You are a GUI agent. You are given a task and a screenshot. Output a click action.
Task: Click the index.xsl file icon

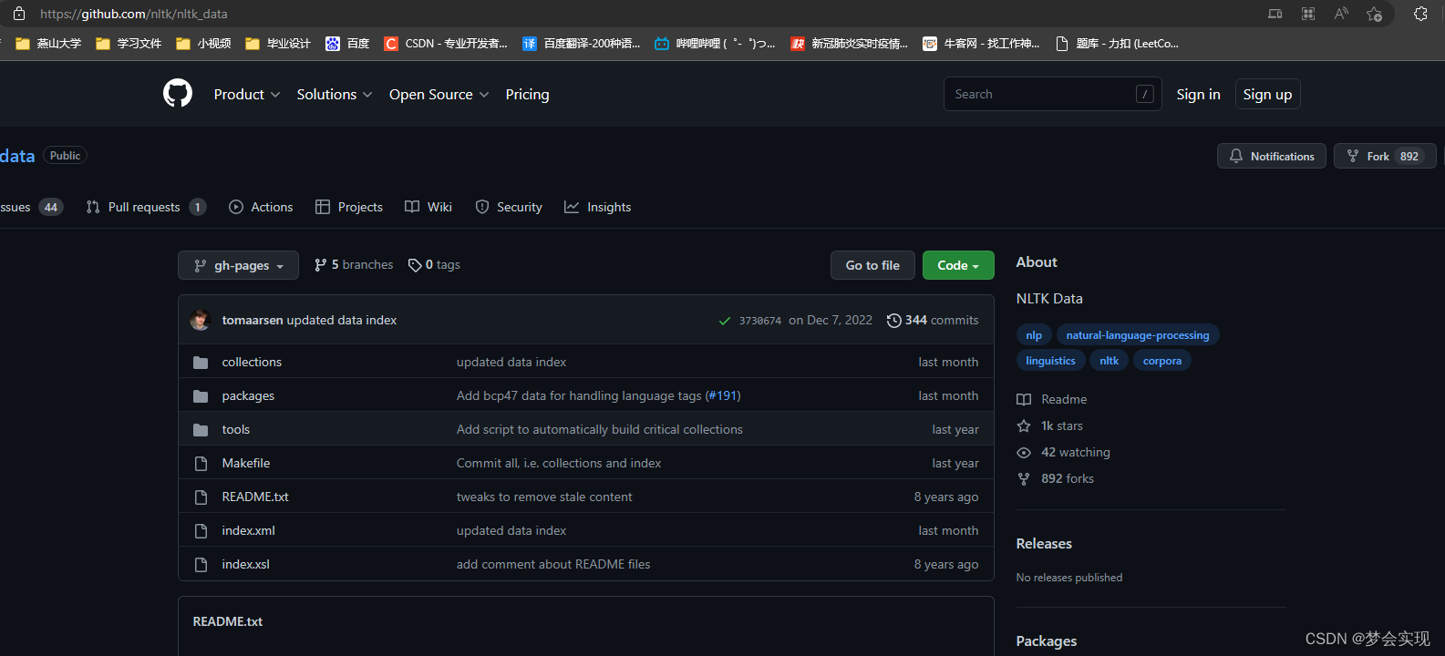201,565
